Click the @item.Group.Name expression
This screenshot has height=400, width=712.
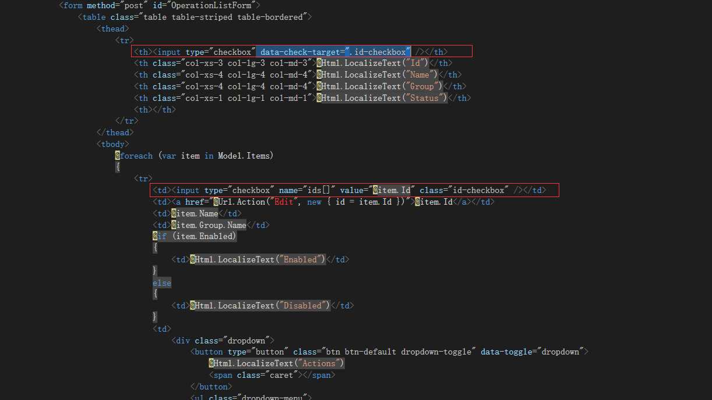pos(209,225)
